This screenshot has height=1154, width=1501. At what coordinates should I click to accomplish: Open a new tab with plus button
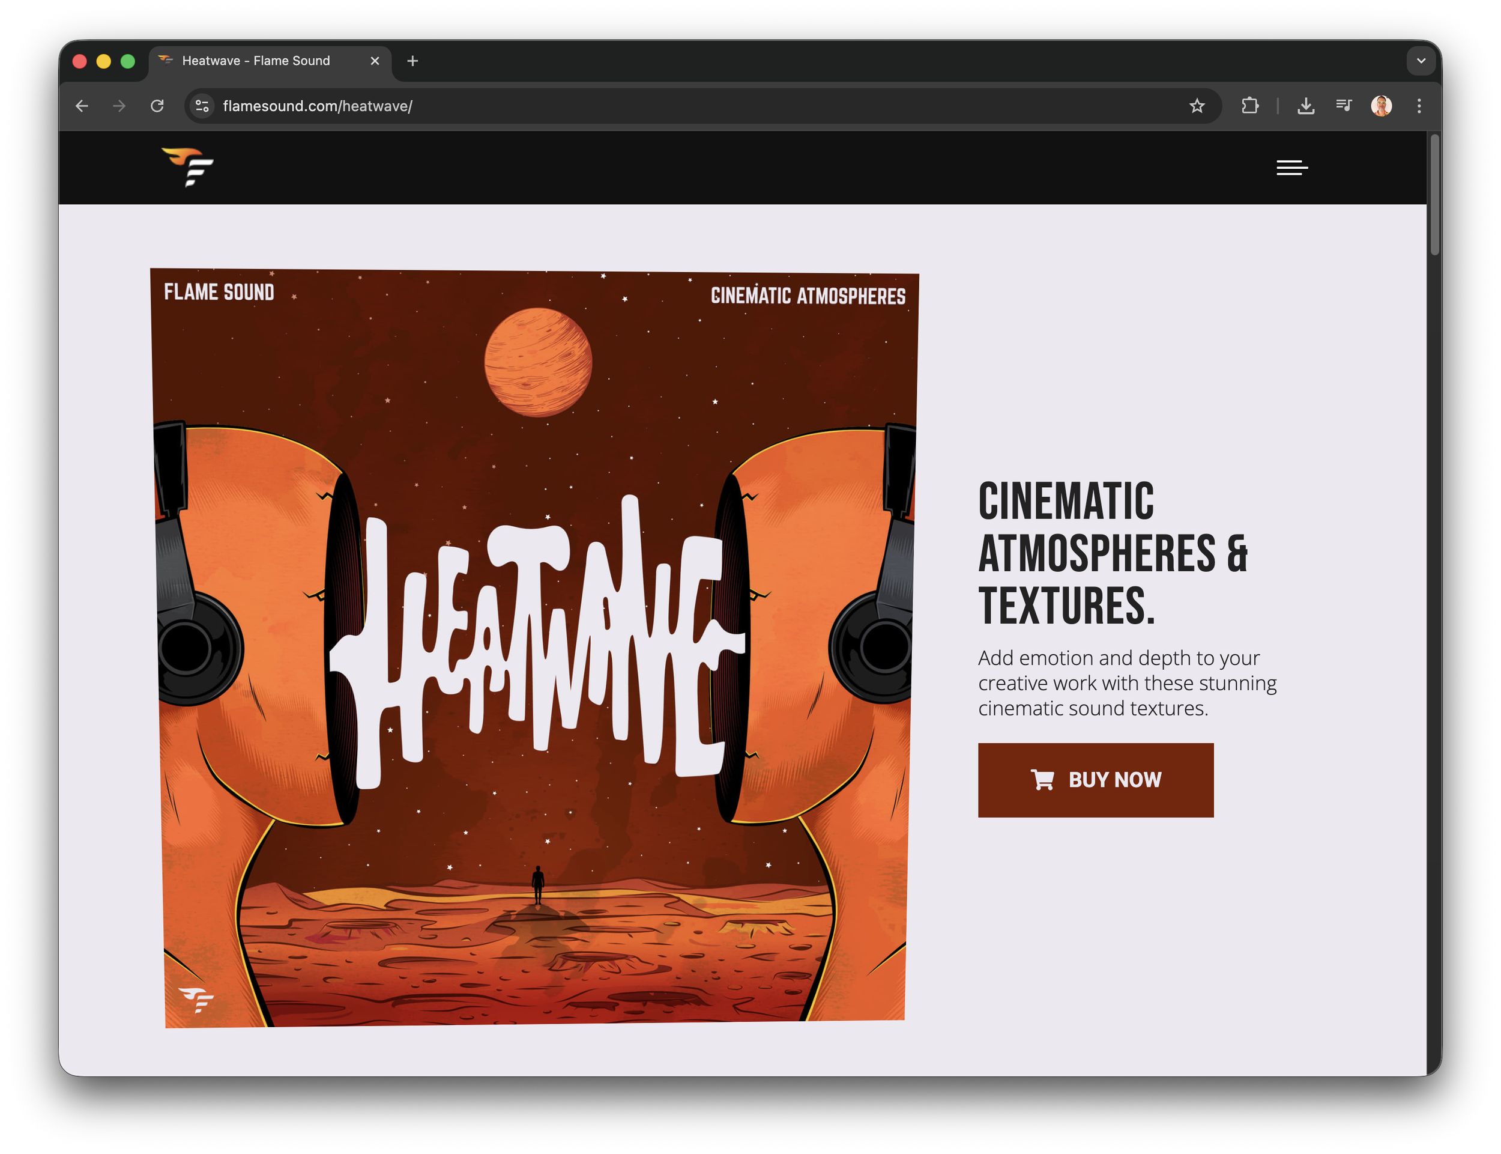click(x=412, y=61)
